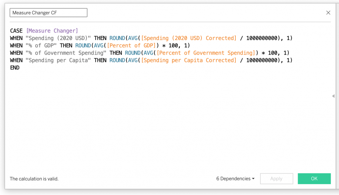Confirm the calculation with OK
Screen dimensions: 339x195
point(314,179)
